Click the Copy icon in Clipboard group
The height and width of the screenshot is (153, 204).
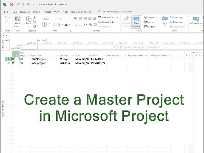pos(34,22)
